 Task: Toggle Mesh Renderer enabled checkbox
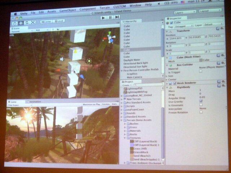coord(175,83)
